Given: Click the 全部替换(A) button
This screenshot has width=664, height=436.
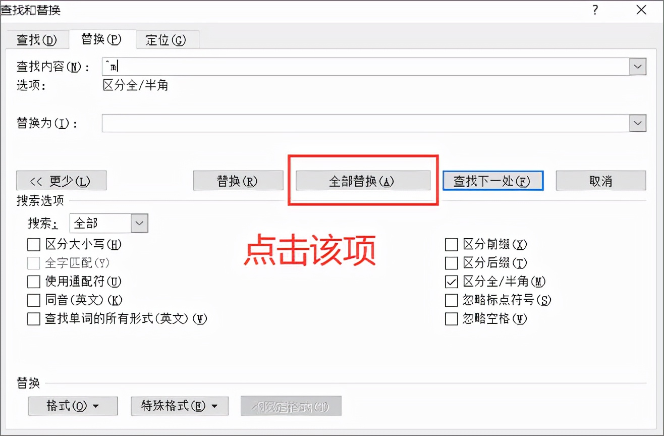Looking at the screenshot, I should 363,181.
